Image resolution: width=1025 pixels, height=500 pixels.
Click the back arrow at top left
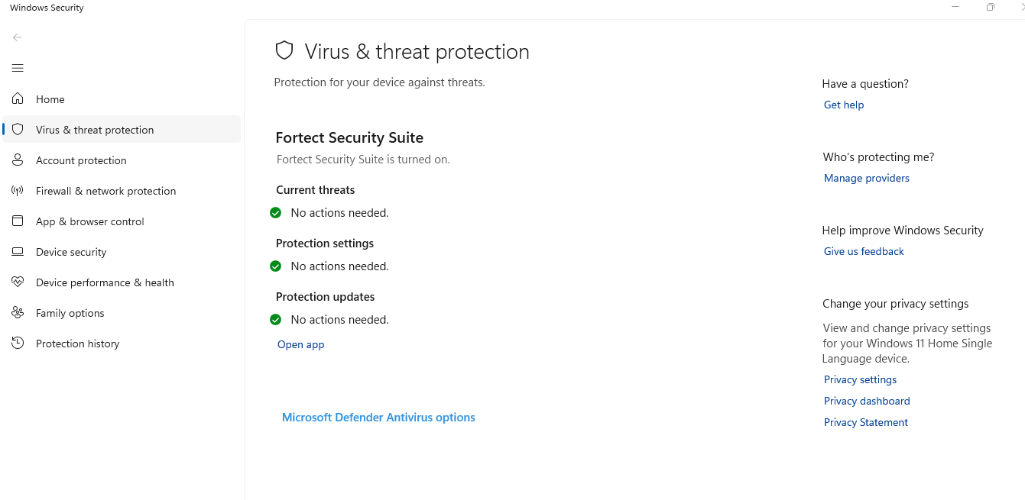[x=17, y=37]
